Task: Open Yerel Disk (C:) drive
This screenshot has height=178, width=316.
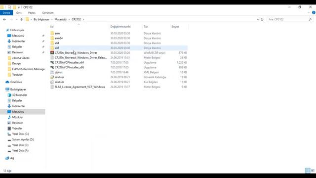Action: (x=20, y=134)
